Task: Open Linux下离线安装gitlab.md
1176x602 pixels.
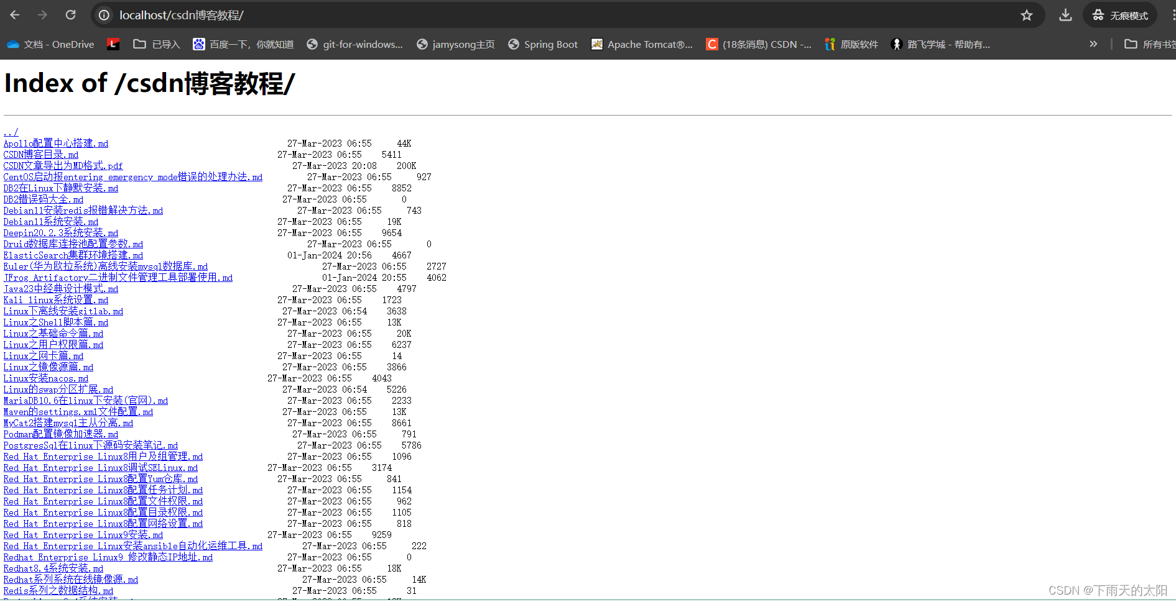Action: 63,311
